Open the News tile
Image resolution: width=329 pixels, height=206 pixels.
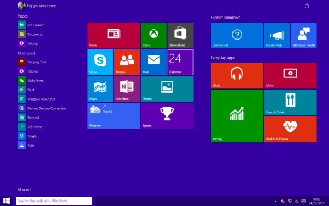click(x=114, y=35)
